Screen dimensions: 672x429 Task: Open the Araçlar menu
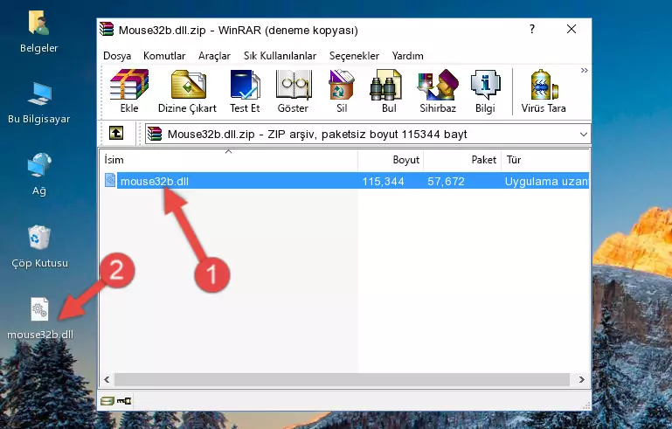(x=214, y=56)
